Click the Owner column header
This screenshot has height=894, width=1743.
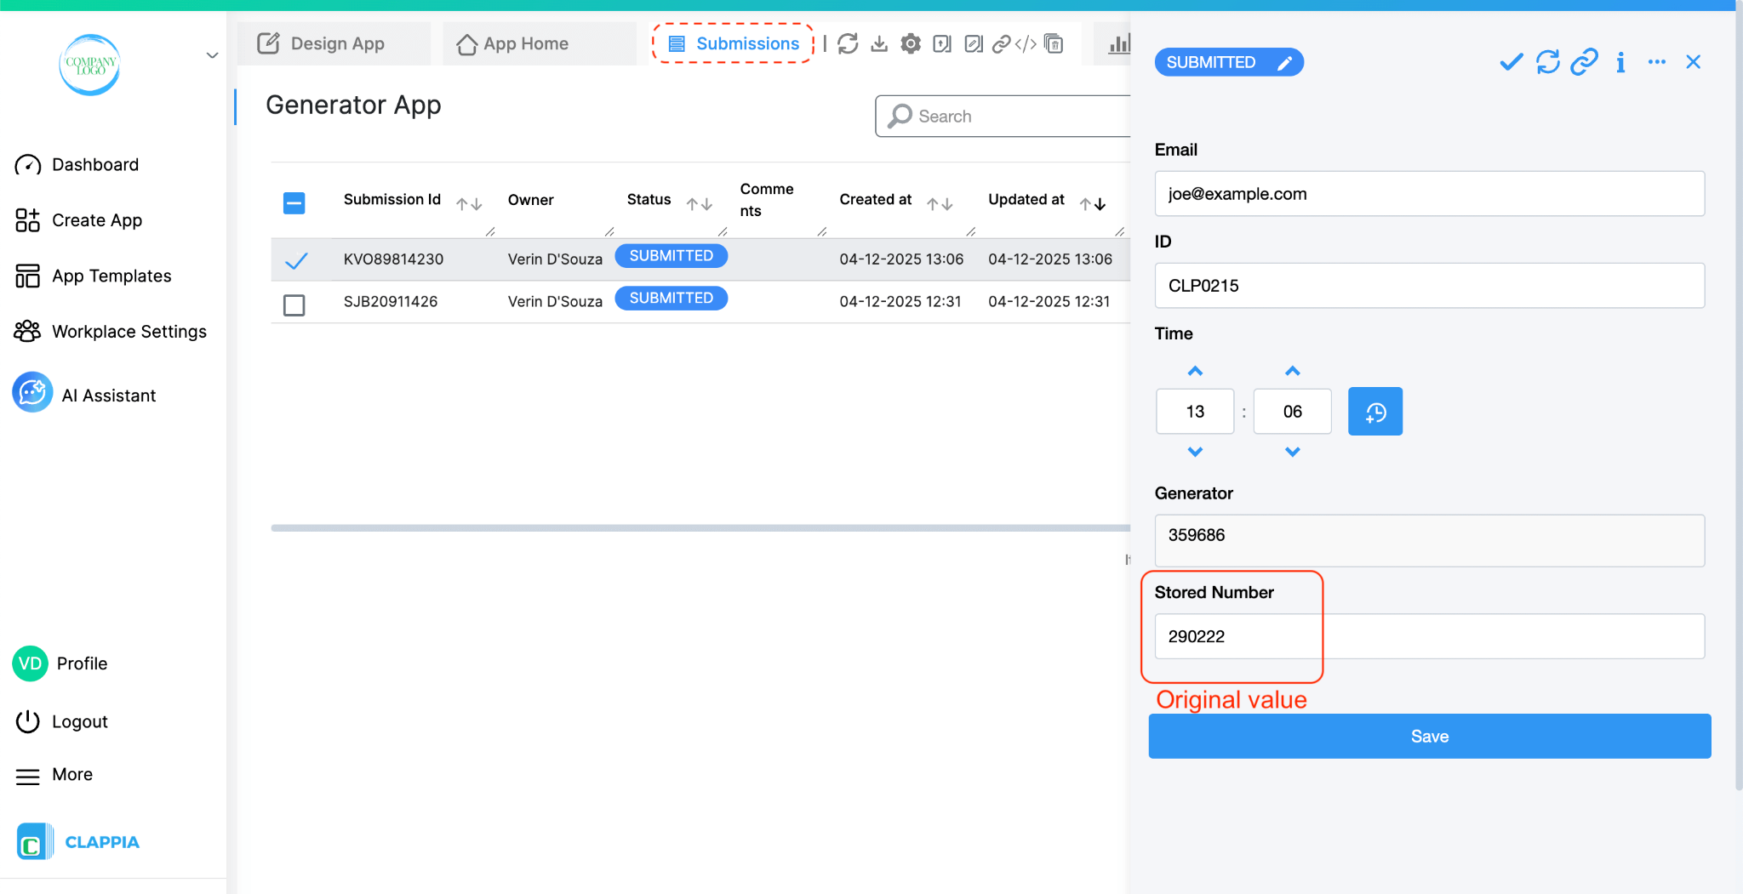point(530,200)
